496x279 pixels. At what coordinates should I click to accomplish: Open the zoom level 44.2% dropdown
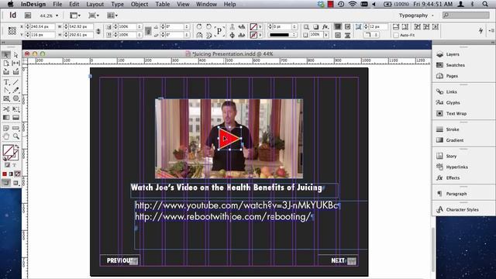point(57,15)
